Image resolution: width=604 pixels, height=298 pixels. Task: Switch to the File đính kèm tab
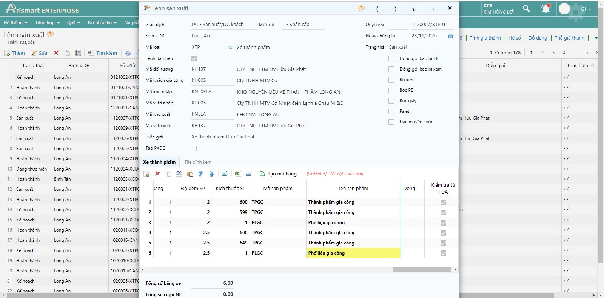pos(198,162)
